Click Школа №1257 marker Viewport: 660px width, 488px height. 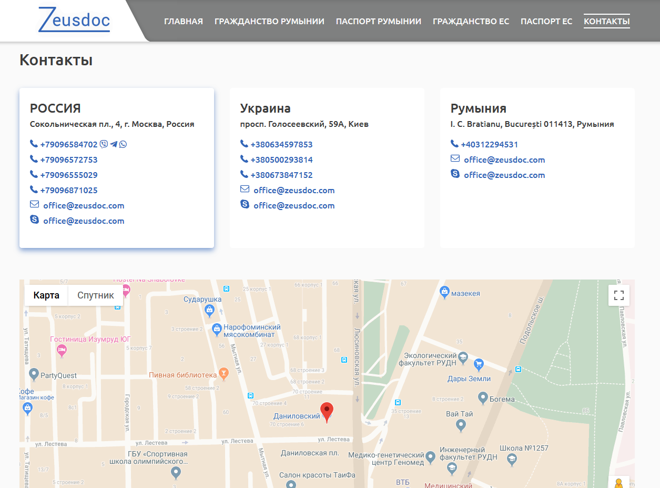pos(512,460)
